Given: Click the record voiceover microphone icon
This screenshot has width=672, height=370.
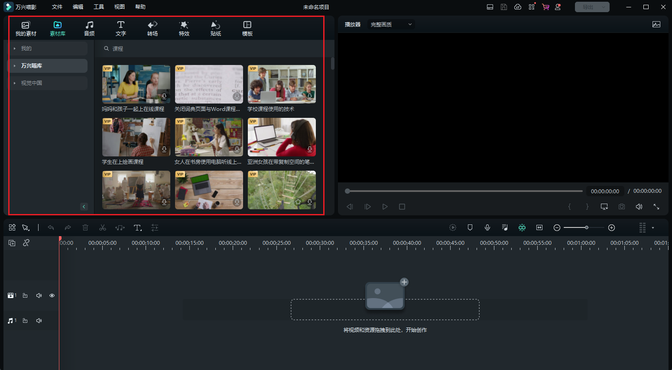Looking at the screenshot, I should 487,228.
